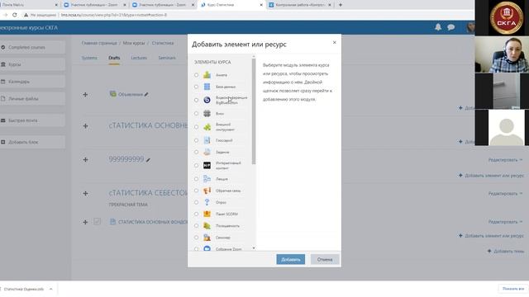Click Мои курсы in the breadcrumb
Viewport: 529px width, 297px height.
[134, 43]
